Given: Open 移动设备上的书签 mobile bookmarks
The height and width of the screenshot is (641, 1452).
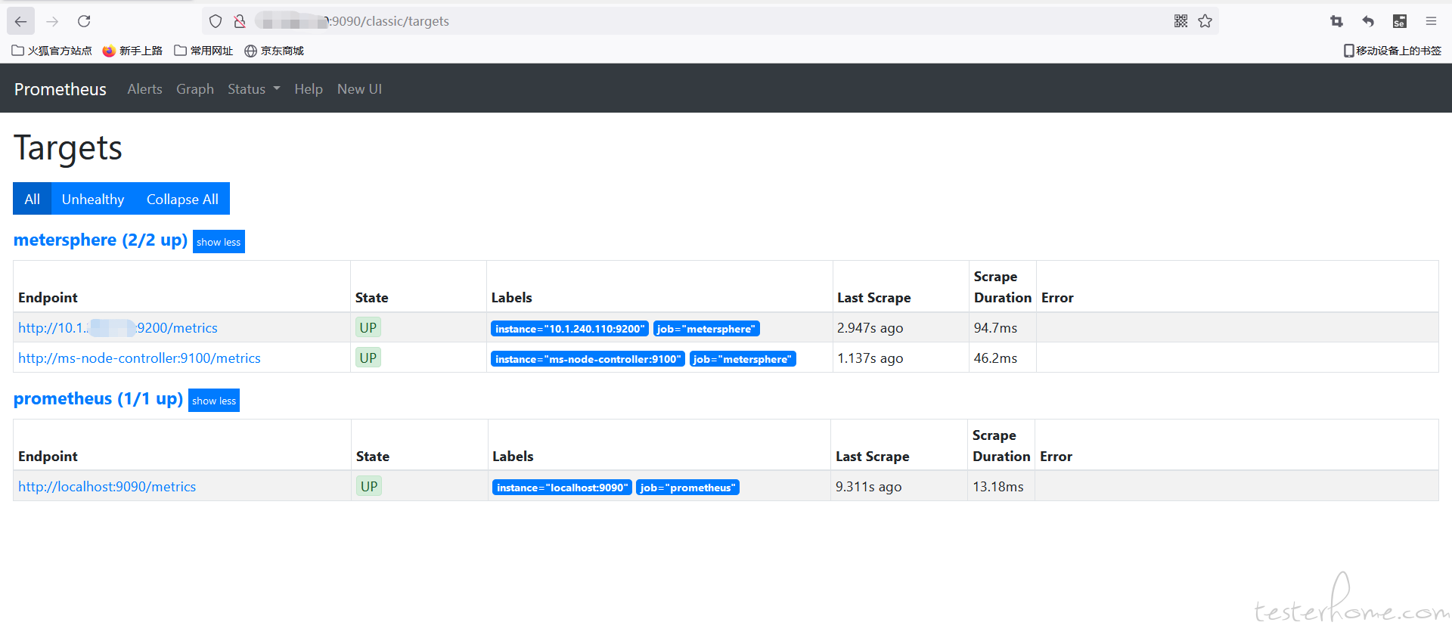Looking at the screenshot, I should tap(1392, 51).
